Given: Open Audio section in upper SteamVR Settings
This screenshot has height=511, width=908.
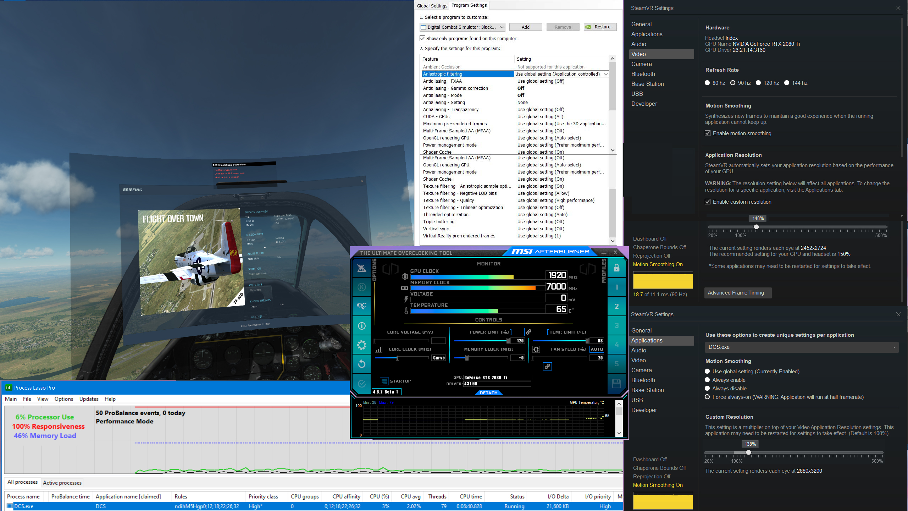Looking at the screenshot, I should tap(638, 44).
